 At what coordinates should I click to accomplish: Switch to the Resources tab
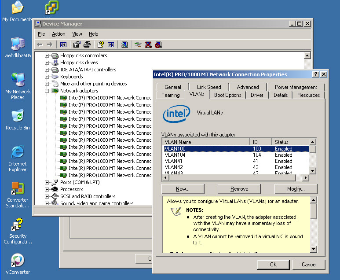pos(309,95)
